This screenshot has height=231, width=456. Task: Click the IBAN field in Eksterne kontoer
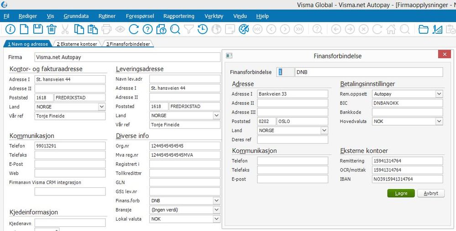(408, 179)
